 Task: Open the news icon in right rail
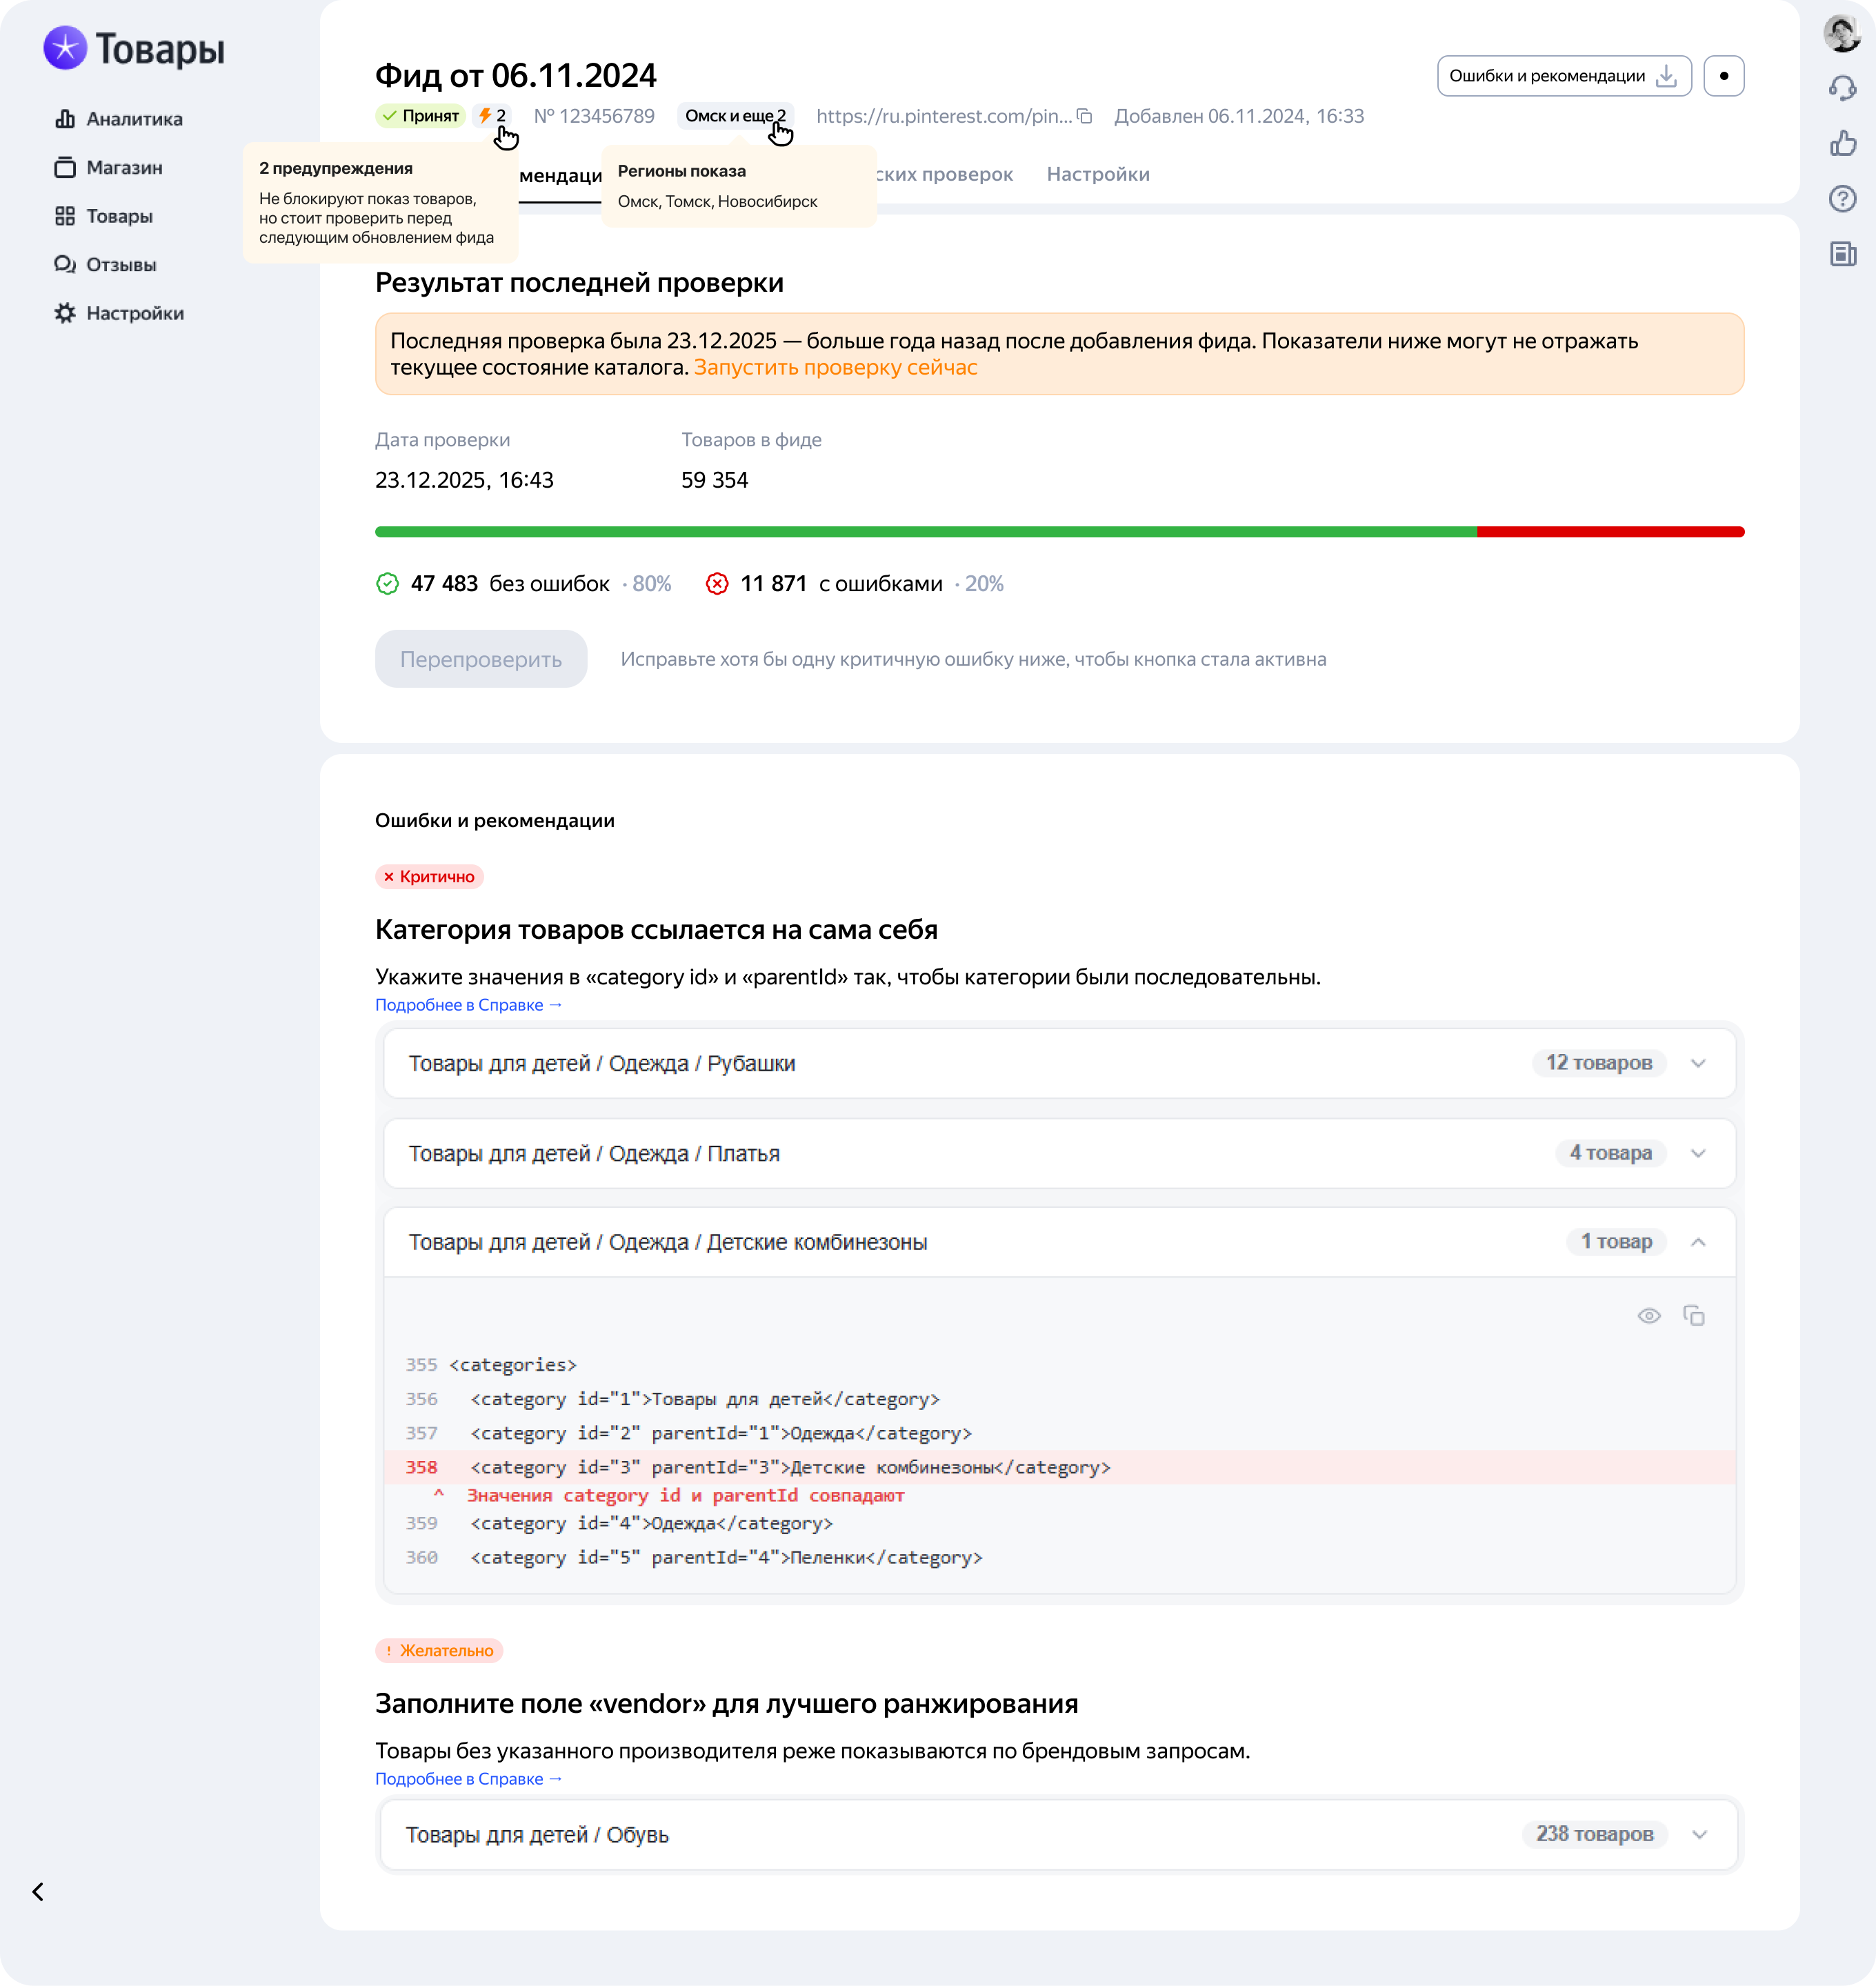pos(1842,254)
